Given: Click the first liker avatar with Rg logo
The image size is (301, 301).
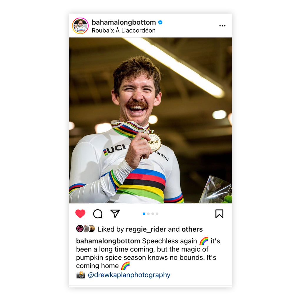Looking at the screenshot, I should coord(80,229).
